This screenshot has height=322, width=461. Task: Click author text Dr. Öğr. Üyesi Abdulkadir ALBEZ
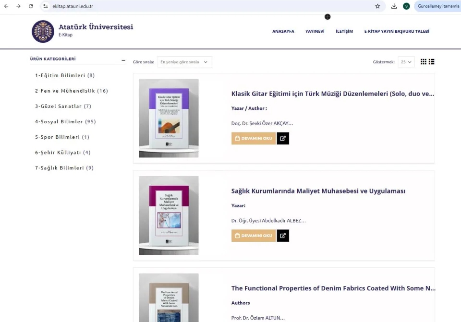pos(268,221)
